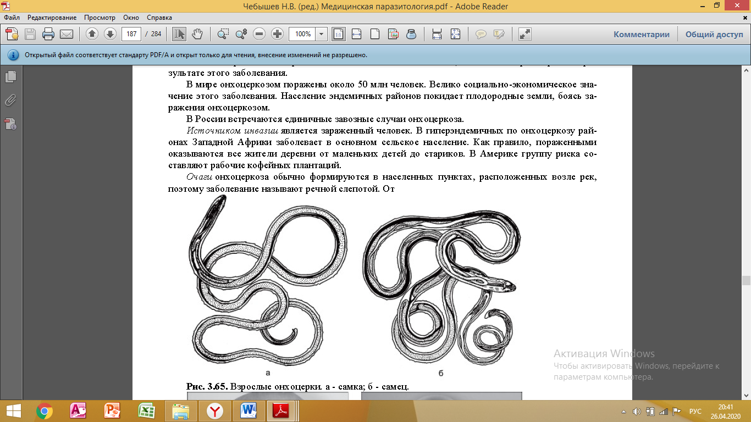
Task: Open the Файл menu
Action: pyautogui.click(x=12, y=18)
